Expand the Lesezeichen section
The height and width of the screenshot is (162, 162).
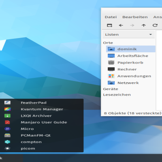(117, 95)
